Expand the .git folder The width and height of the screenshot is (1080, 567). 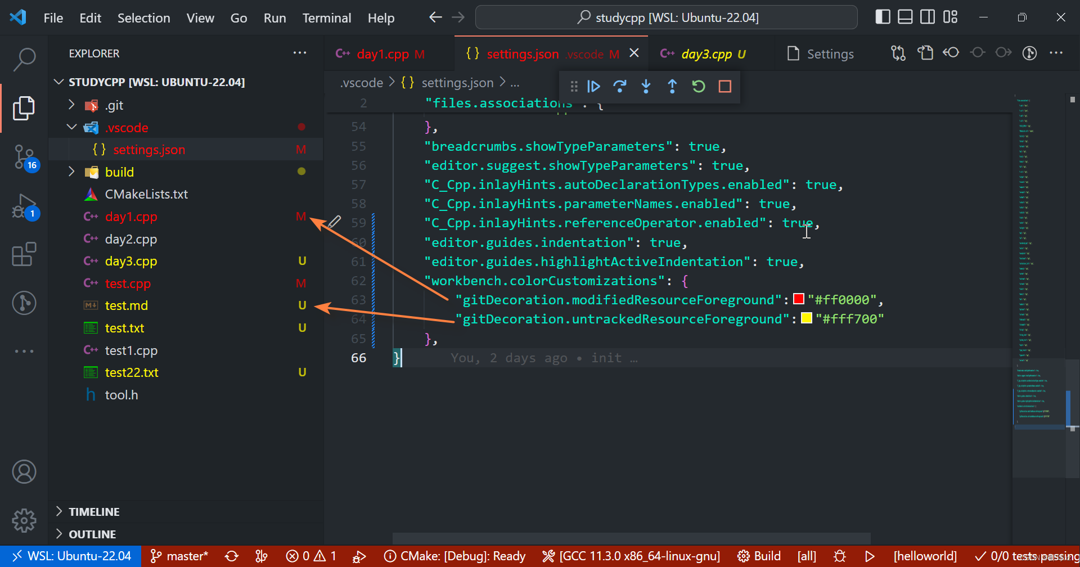pyautogui.click(x=71, y=105)
